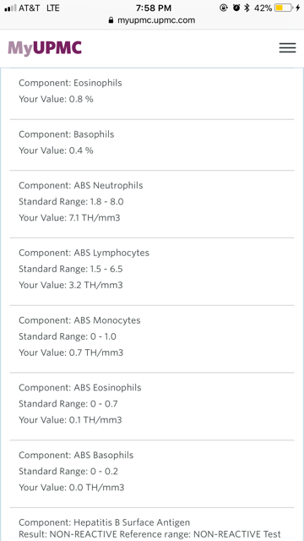Image resolution: width=304 pixels, height=541 pixels.
Task: Tap the Bluetooth status icon
Action: [x=247, y=8]
